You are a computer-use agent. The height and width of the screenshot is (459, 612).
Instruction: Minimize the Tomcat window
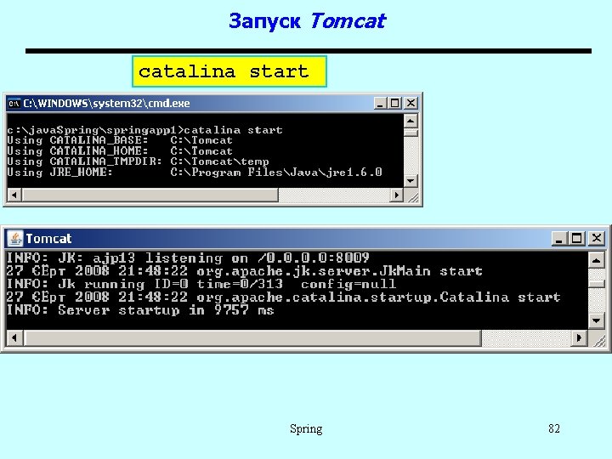point(559,238)
